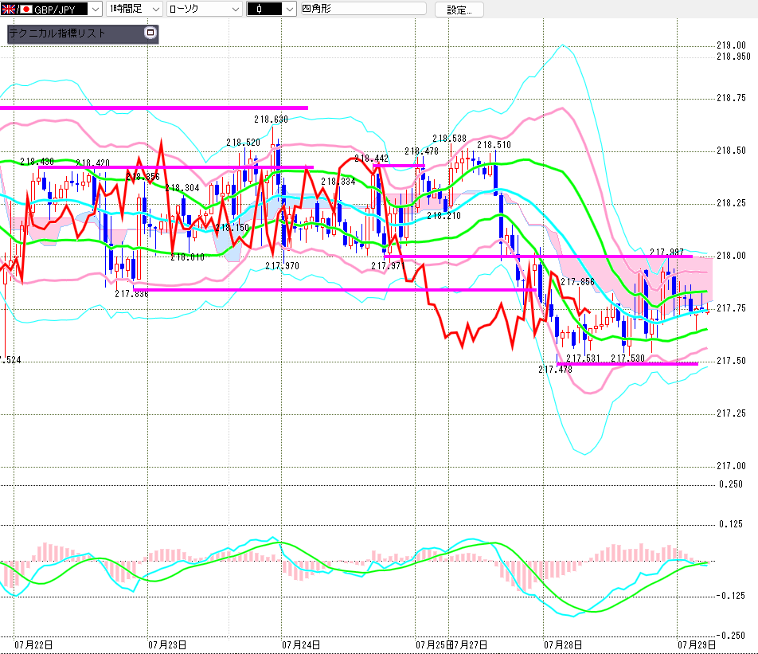Viewport: 758px width, 654px height.
Task: Click the 07月28日 date axis label
Action: click(x=563, y=644)
